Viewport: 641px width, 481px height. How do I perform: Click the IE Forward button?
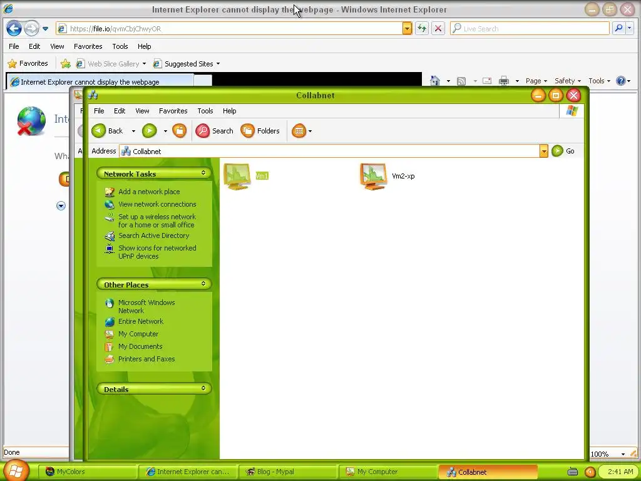31,29
